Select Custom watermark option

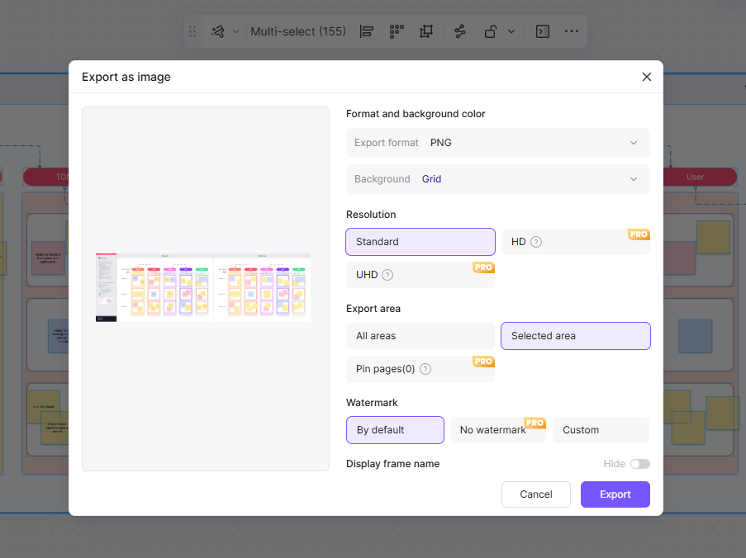[x=601, y=430]
